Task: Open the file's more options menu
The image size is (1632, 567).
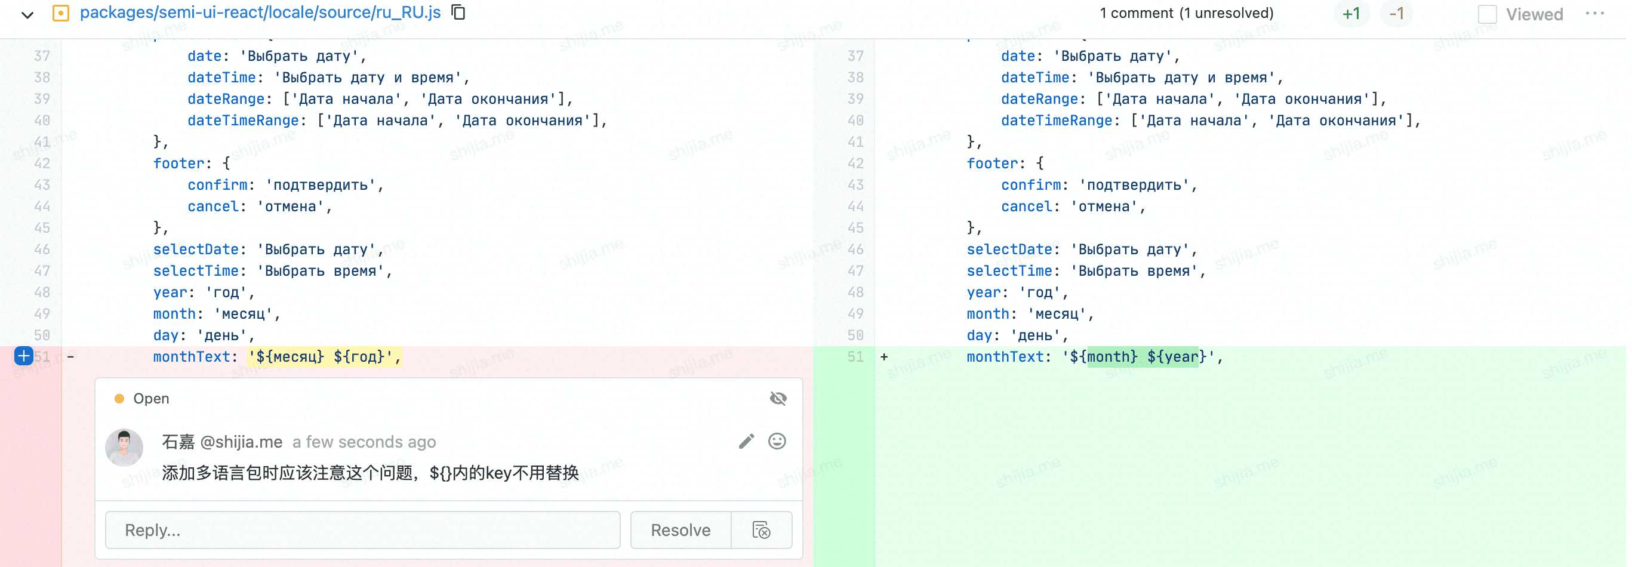Action: pyautogui.click(x=1594, y=13)
